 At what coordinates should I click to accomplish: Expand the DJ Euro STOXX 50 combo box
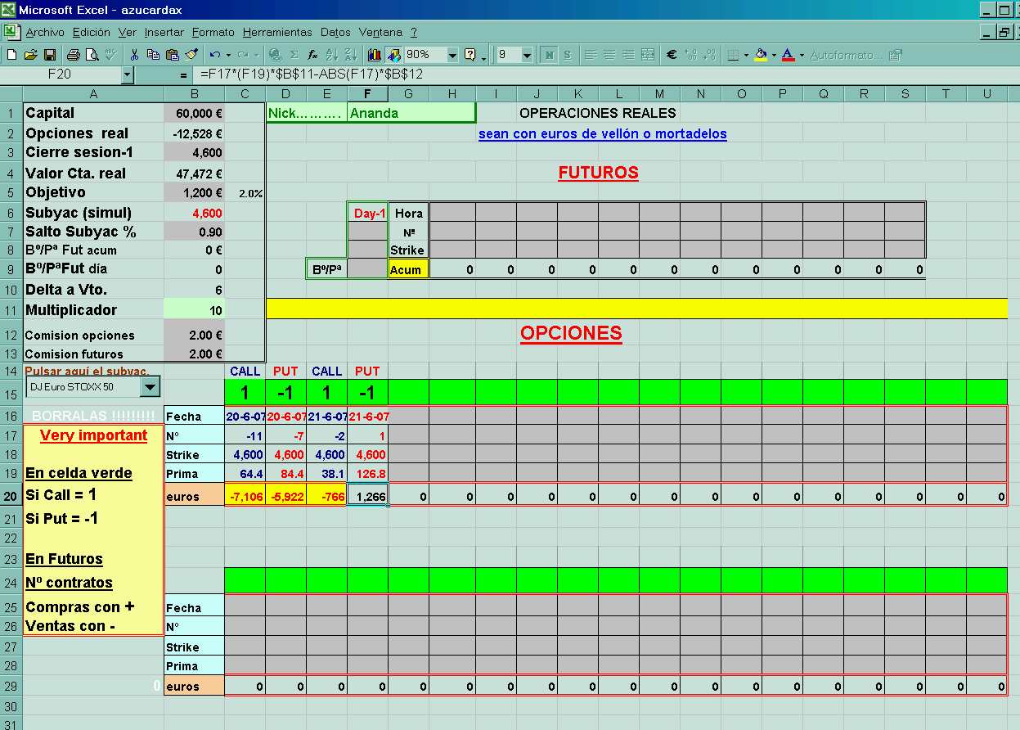[151, 386]
